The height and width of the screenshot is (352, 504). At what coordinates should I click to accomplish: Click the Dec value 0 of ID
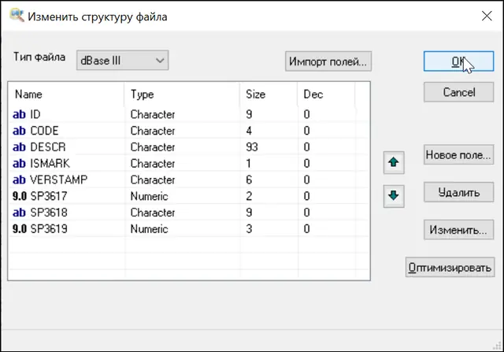click(x=307, y=114)
